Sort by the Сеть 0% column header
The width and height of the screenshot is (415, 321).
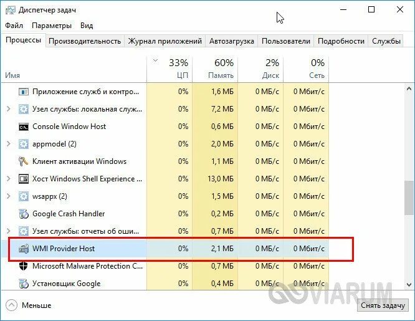click(x=306, y=69)
